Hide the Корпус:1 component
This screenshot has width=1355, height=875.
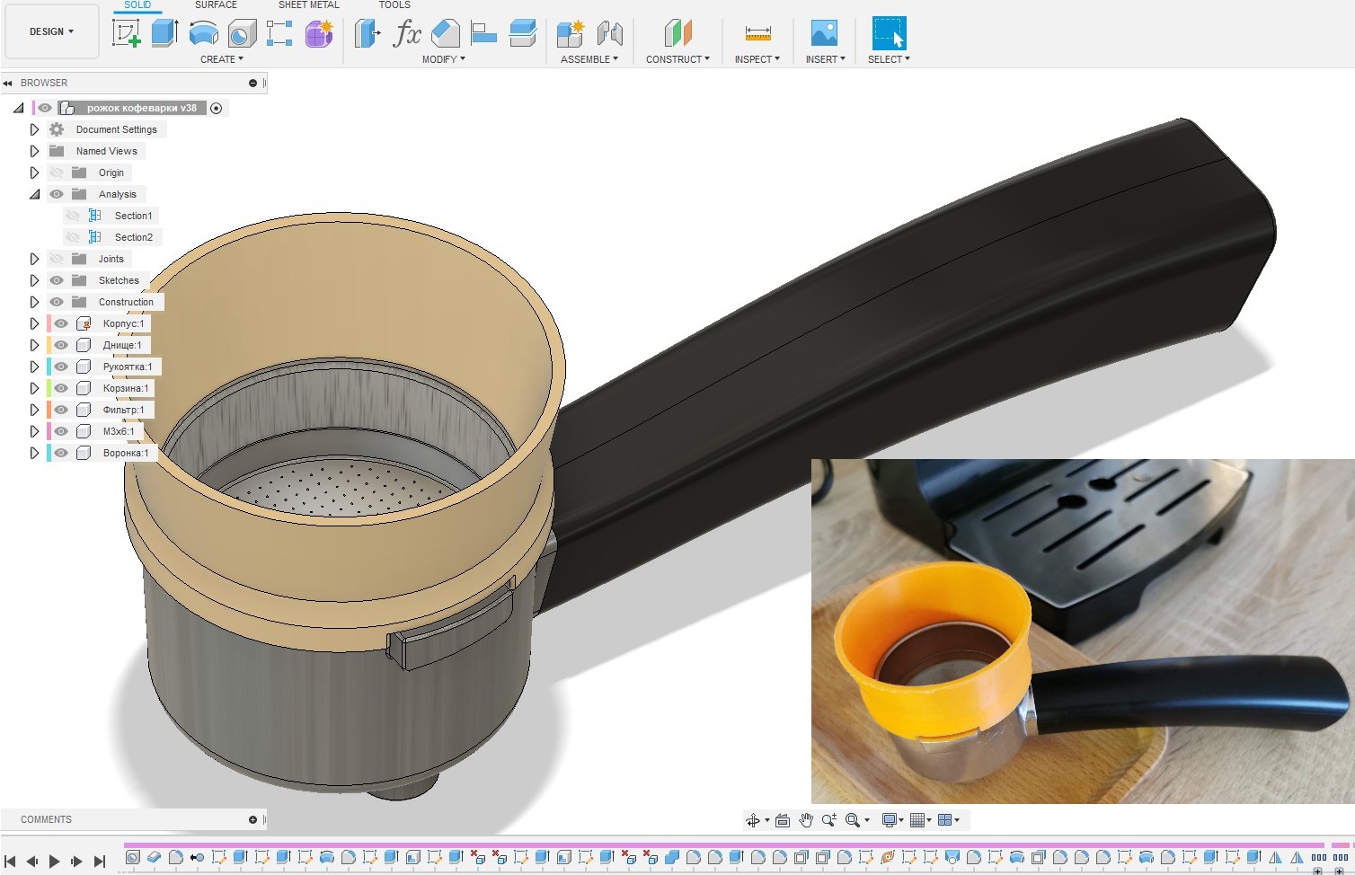point(61,323)
